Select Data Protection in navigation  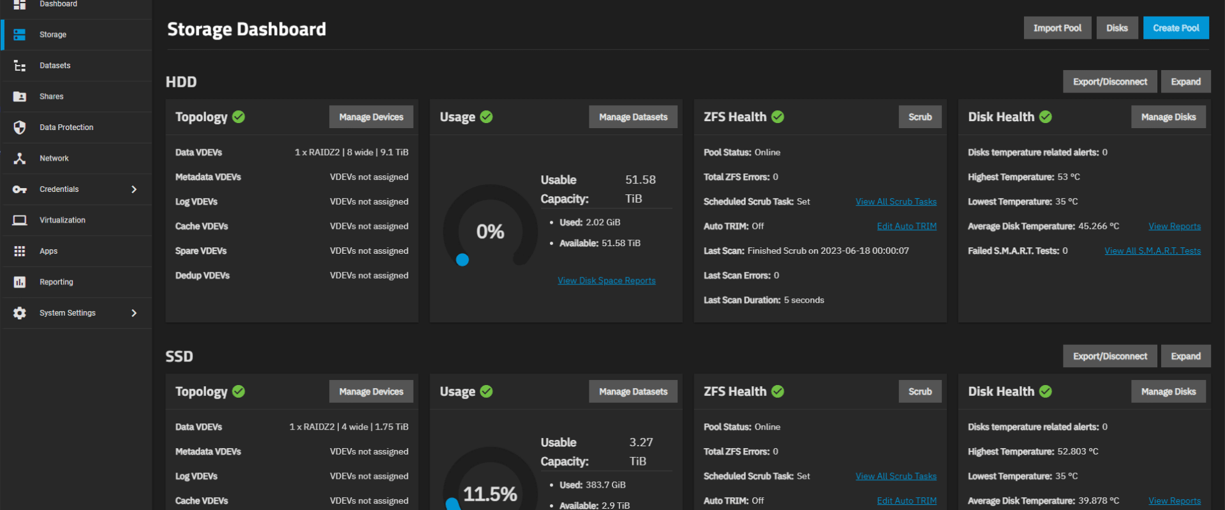click(x=77, y=127)
